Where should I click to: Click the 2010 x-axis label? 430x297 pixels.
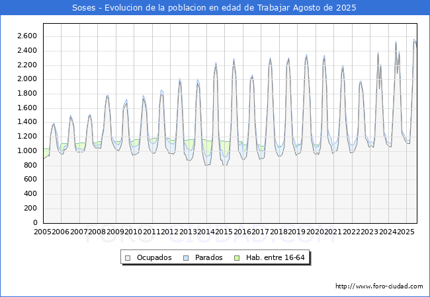click(133, 232)
